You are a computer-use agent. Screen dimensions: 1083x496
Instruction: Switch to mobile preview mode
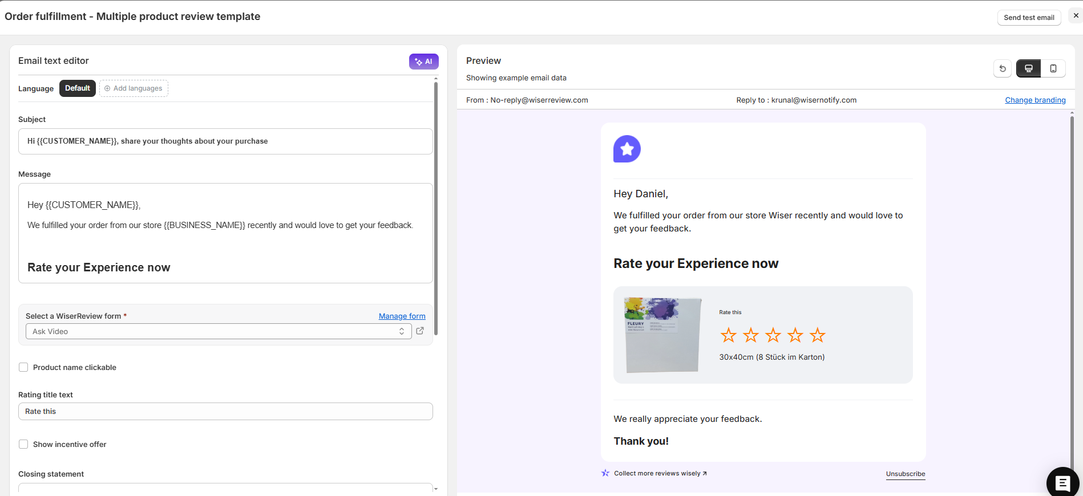(1053, 68)
